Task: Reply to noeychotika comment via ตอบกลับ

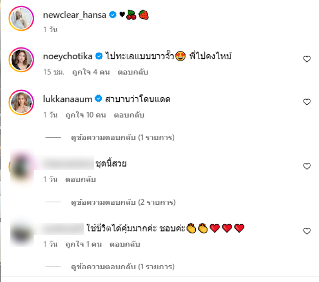Action: coord(133,72)
